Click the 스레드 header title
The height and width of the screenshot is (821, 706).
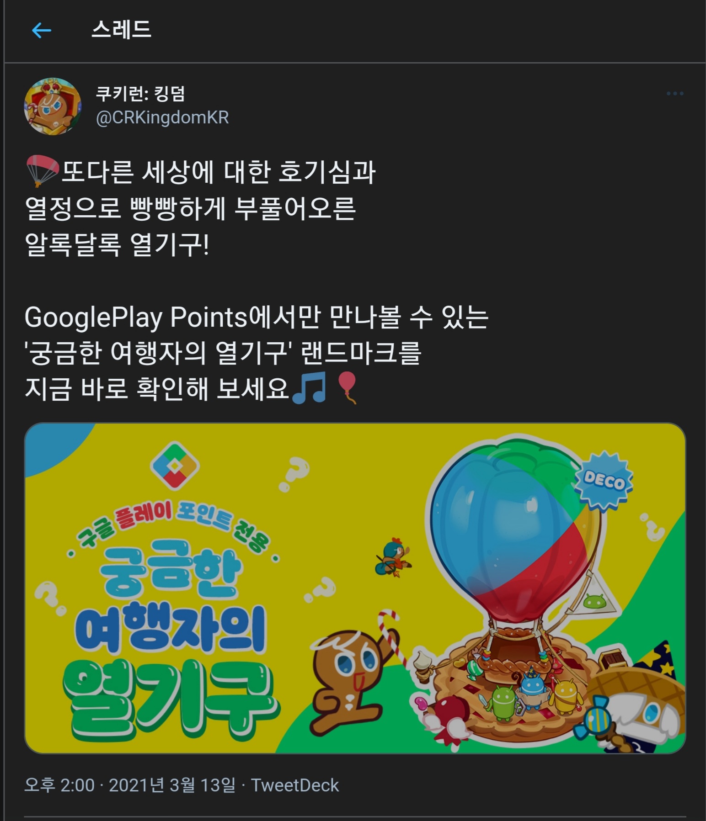point(121,30)
